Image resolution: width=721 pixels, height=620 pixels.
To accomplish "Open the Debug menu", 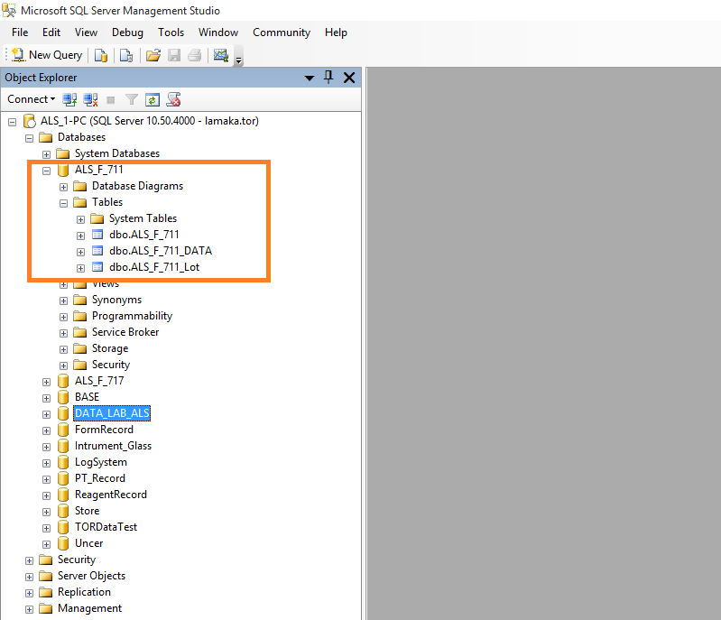I will 127,32.
